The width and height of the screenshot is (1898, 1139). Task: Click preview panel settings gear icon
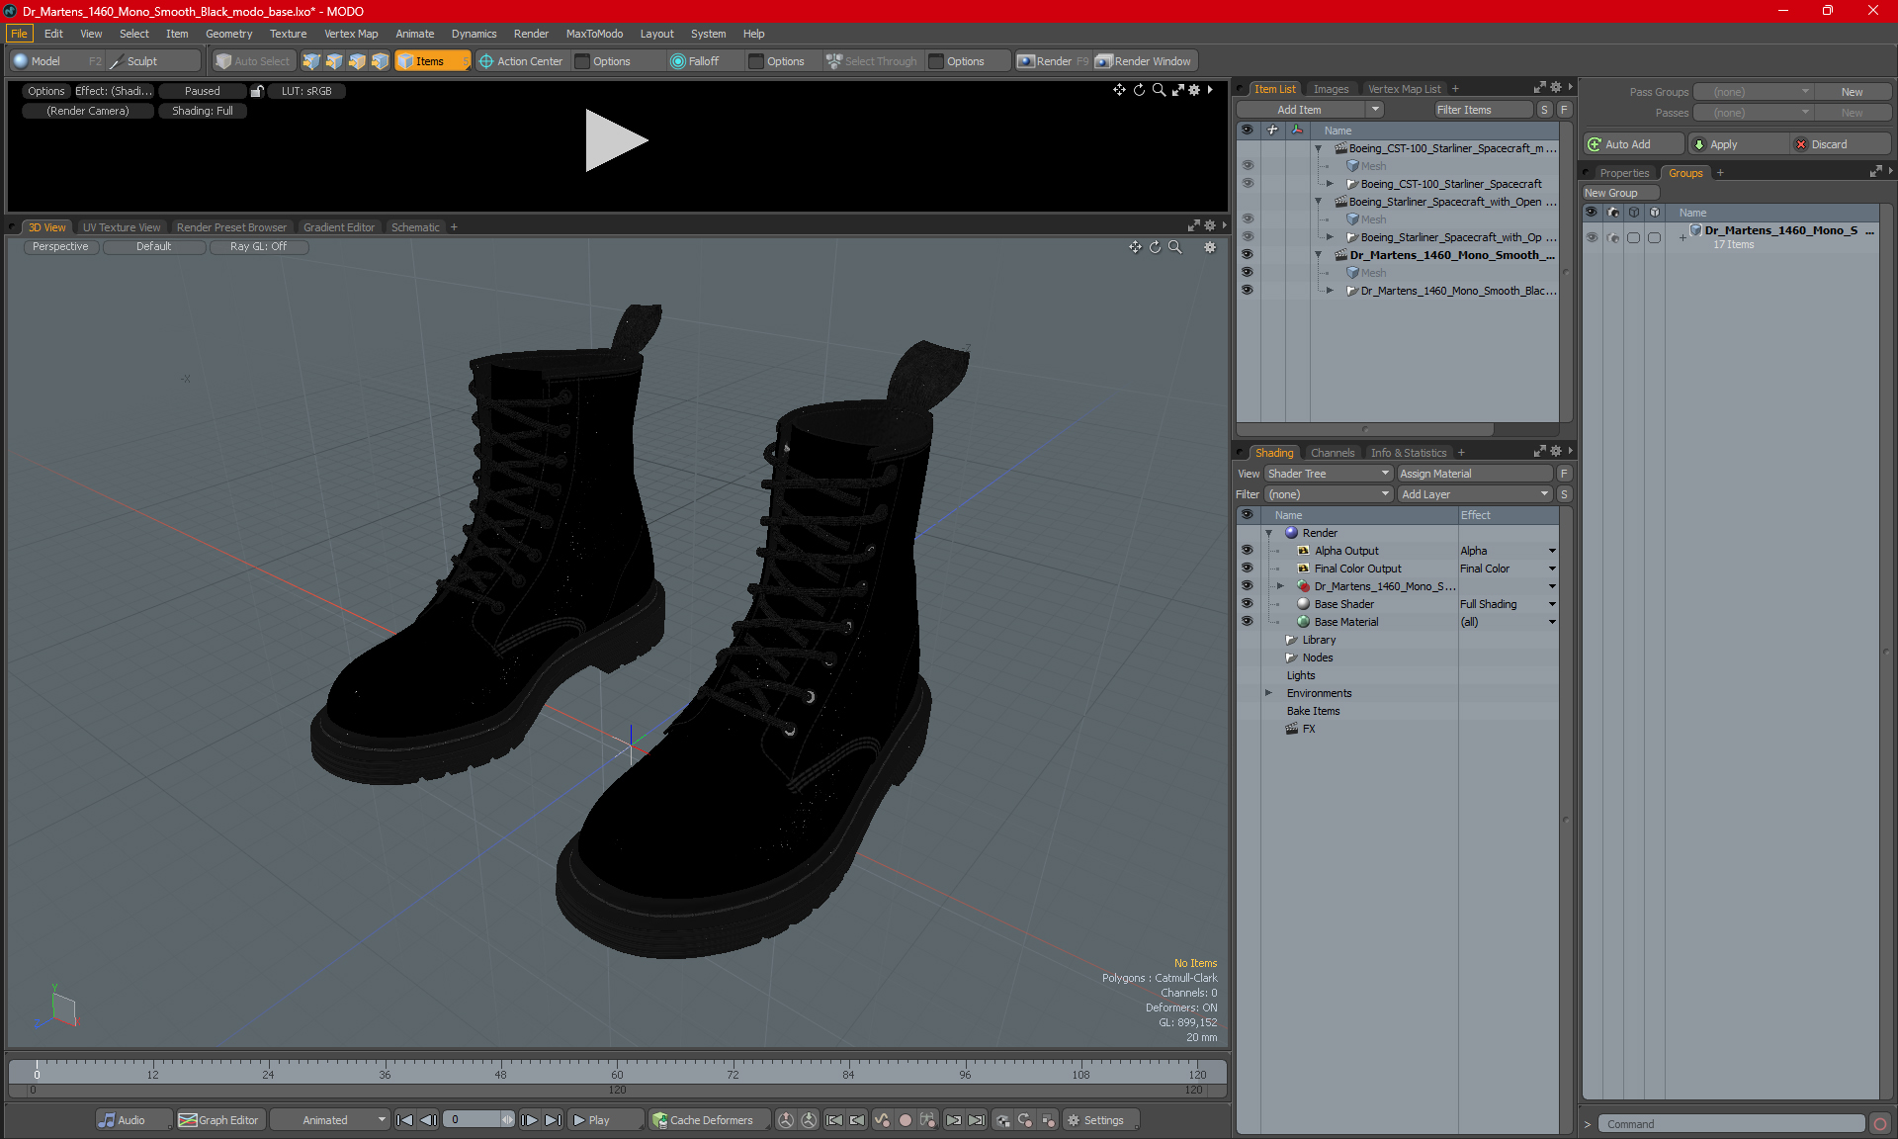(1194, 90)
